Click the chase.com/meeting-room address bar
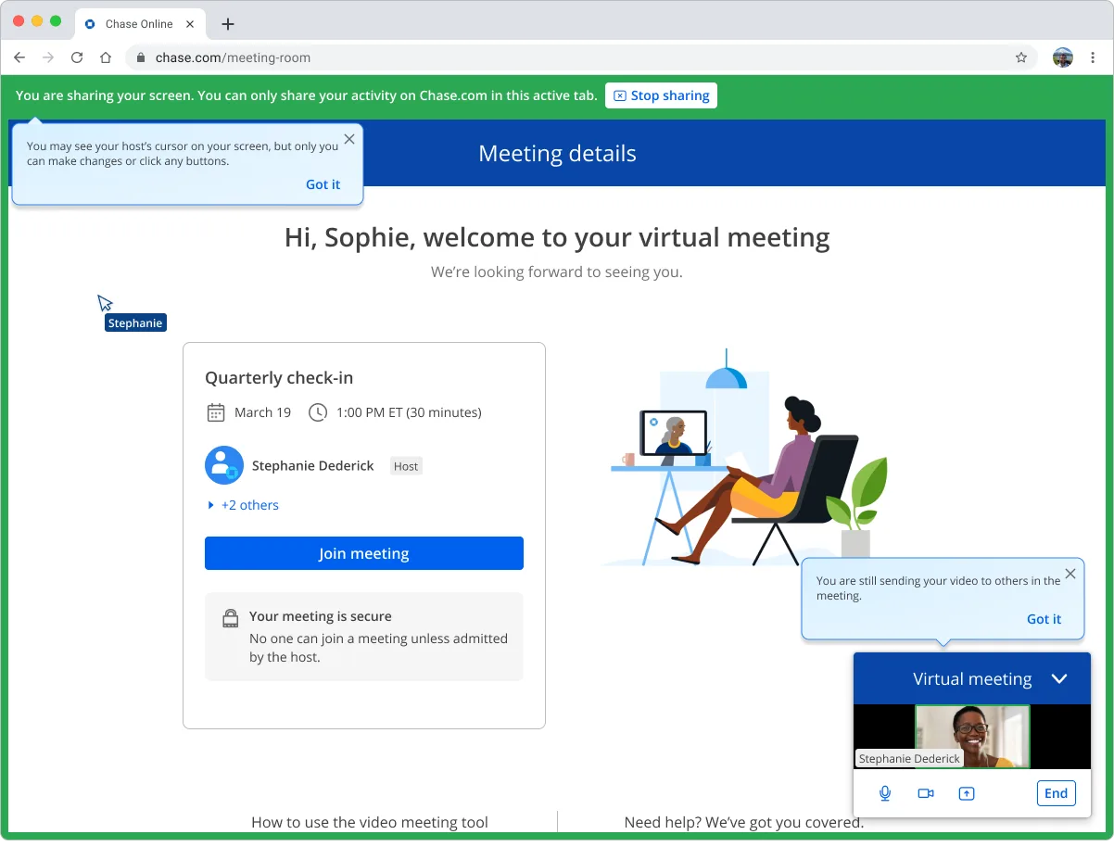Image resolution: width=1114 pixels, height=847 pixels. [582, 57]
